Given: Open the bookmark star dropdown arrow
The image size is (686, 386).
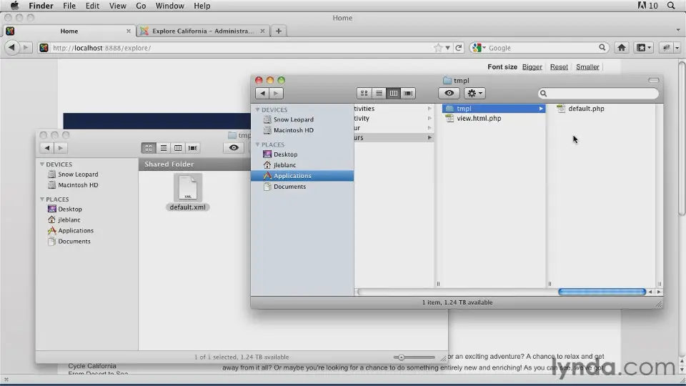Looking at the screenshot, I should pyautogui.click(x=447, y=48).
